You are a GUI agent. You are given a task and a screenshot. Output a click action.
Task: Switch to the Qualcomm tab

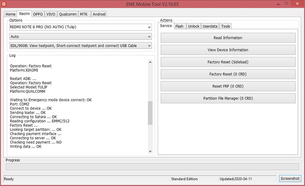tap(68, 14)
